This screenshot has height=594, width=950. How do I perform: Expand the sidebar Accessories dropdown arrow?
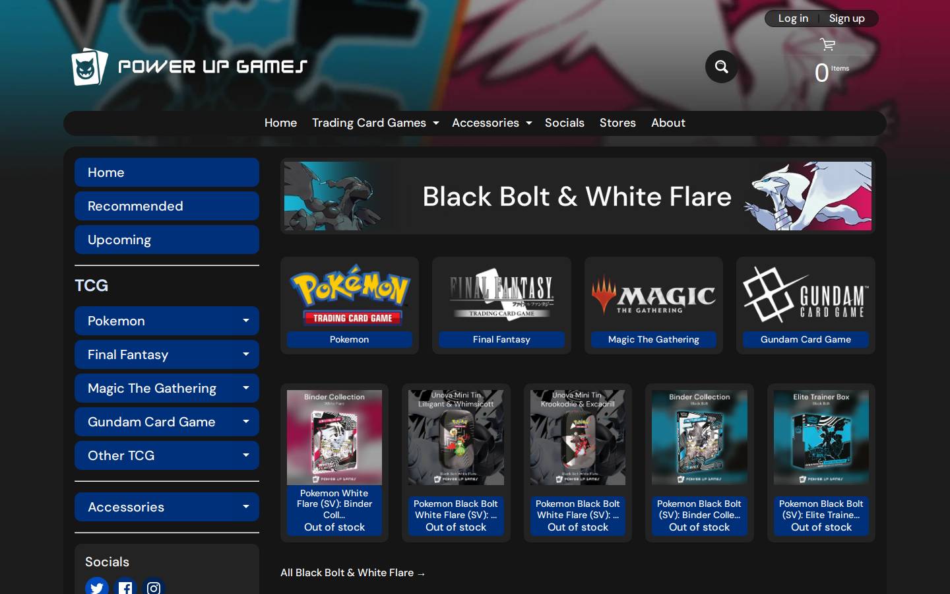[246, 507]
